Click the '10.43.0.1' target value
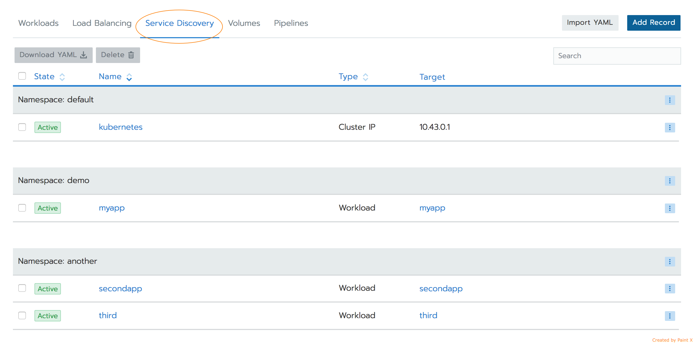The height and width of the screenshot is (344, 694). click(435, 127)
